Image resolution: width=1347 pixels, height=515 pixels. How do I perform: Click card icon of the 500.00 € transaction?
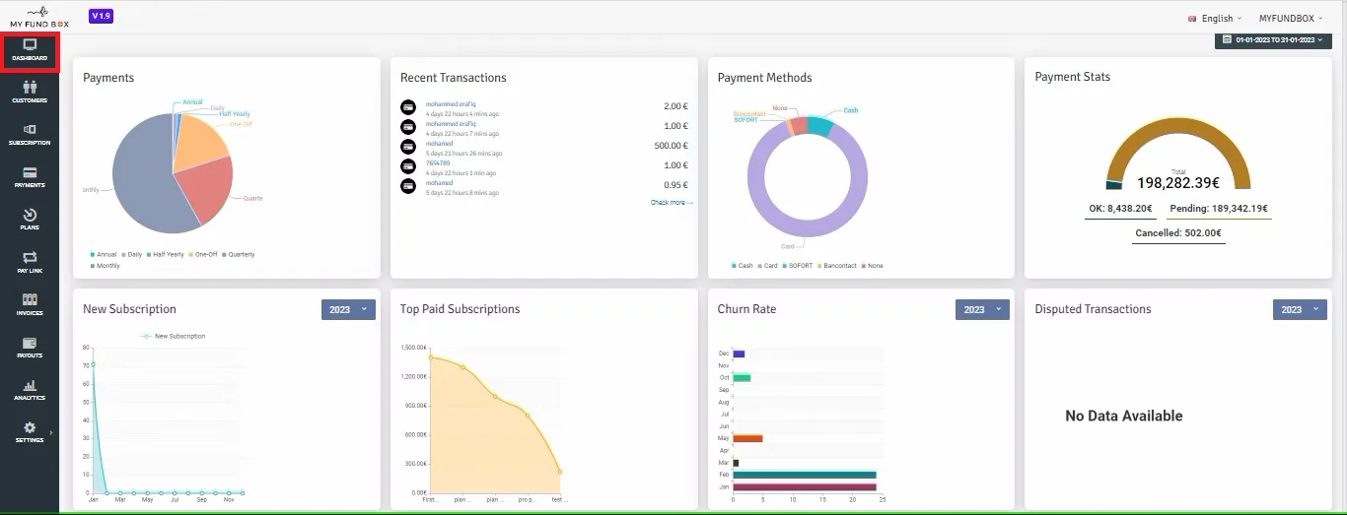point(408,146)
